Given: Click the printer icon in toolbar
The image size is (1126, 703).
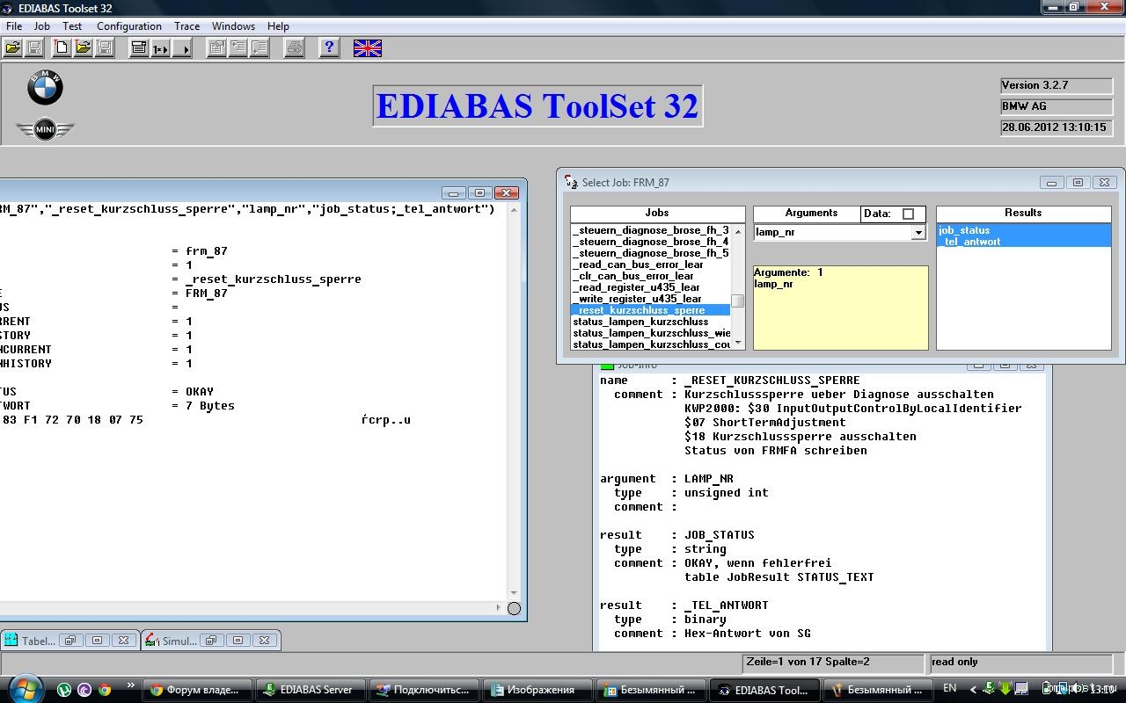Looking at the screenshot, I should [295, 48].
